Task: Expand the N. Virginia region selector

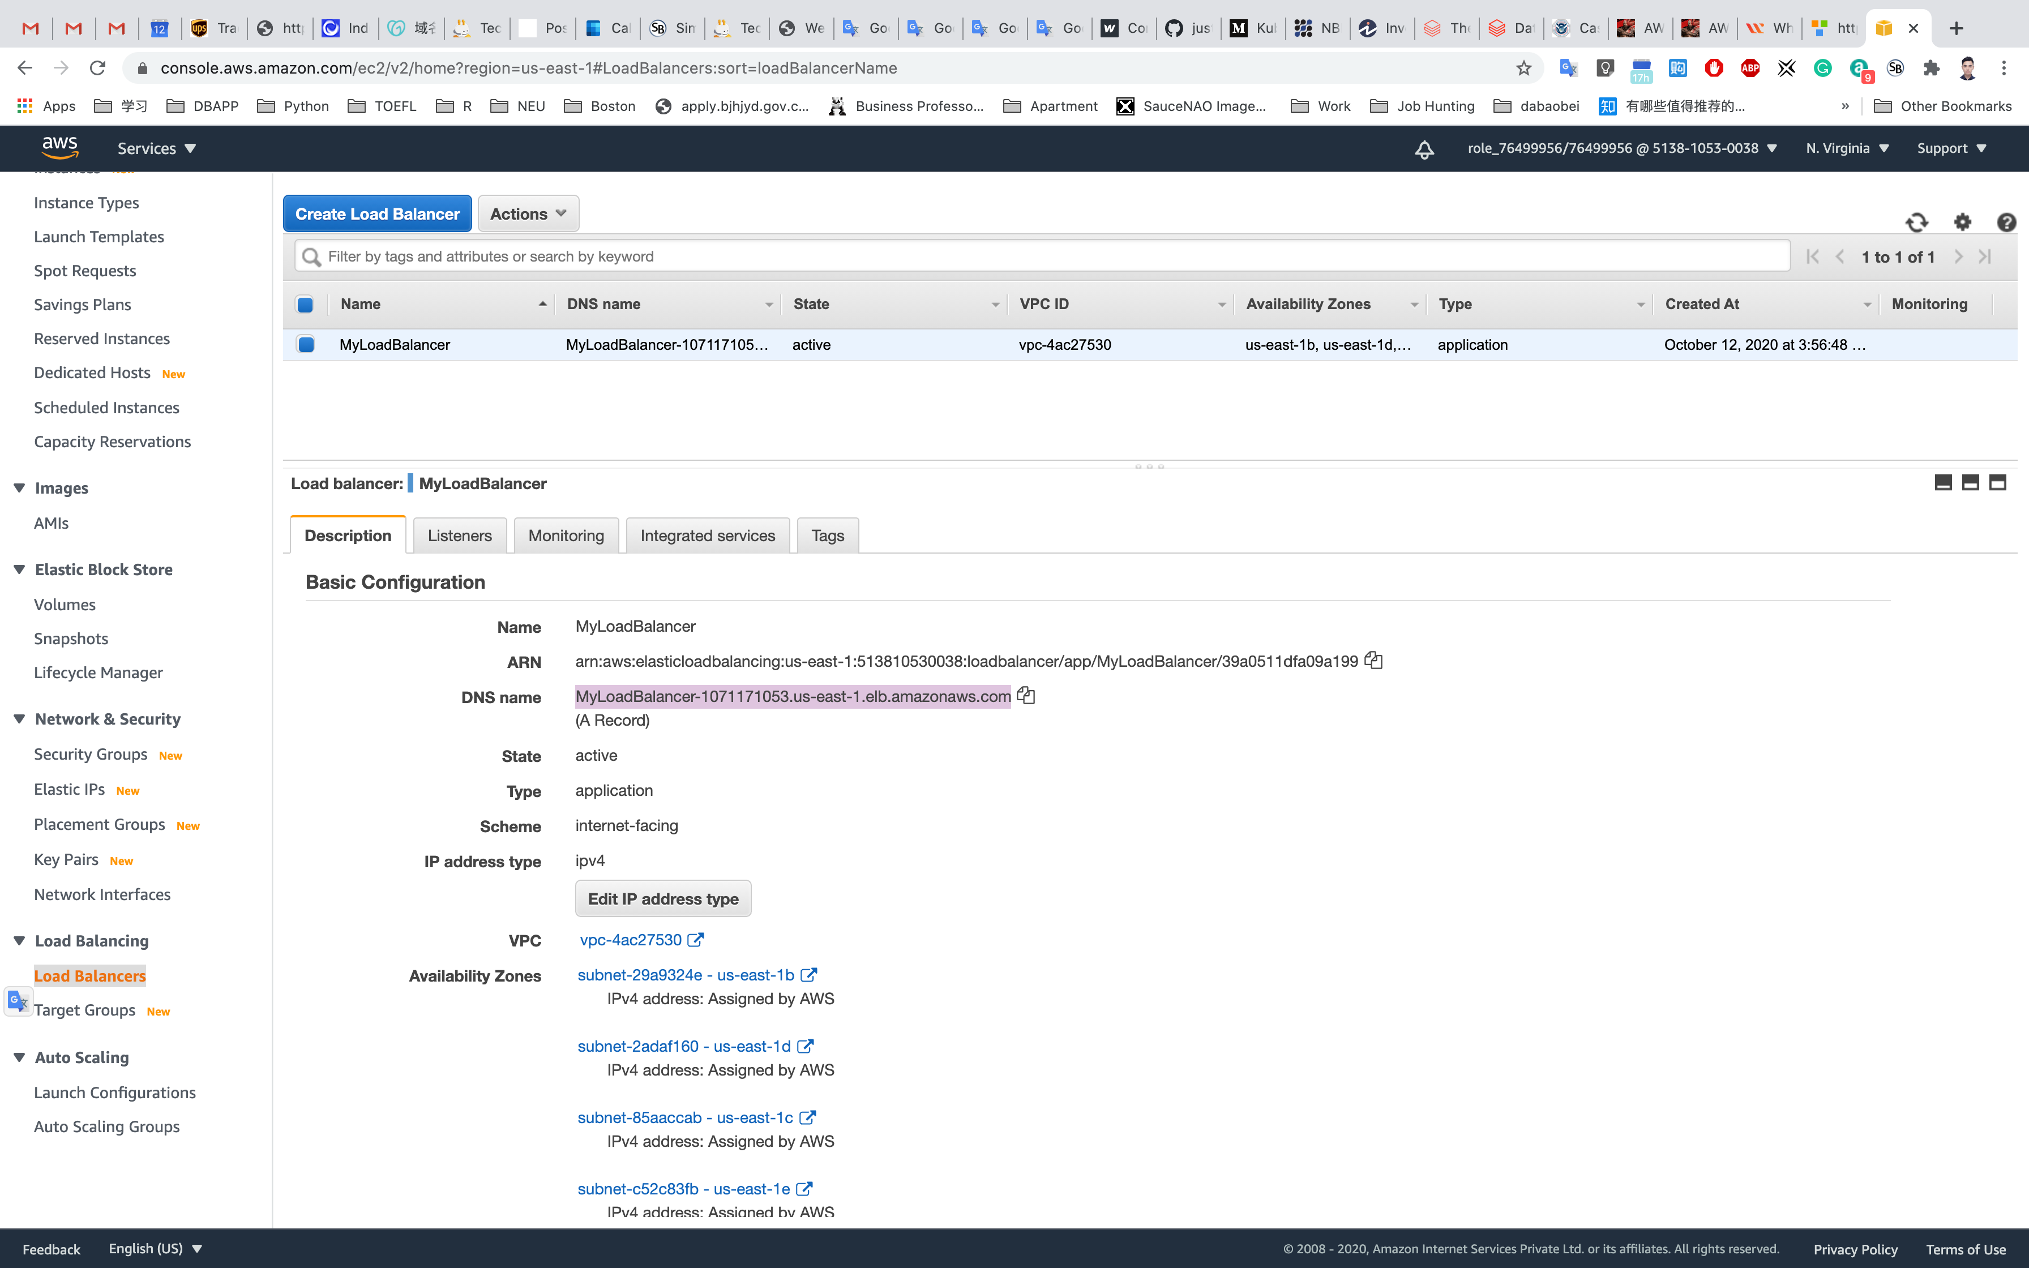Action: [1847, 148]
